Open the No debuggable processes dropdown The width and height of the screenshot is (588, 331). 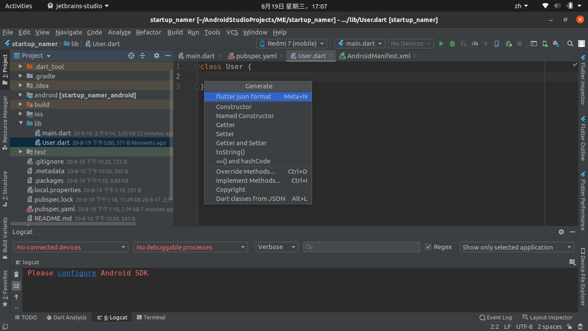click(191, 247)
